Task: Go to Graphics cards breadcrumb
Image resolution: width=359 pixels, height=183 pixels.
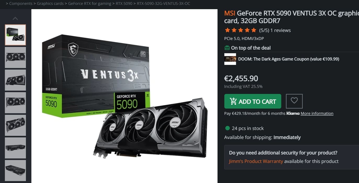Action: (x=50, y=4)
